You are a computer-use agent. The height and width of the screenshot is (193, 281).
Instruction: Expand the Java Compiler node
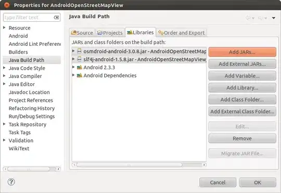click(4, 76)
